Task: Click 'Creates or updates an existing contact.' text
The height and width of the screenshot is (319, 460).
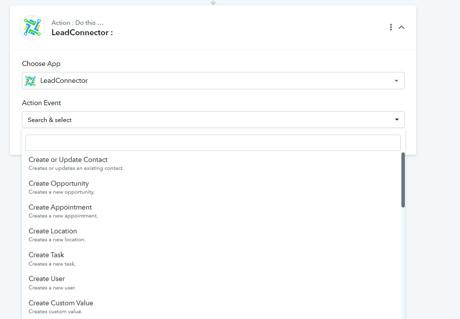Action: pyautogui.click(x=77, y=168)
